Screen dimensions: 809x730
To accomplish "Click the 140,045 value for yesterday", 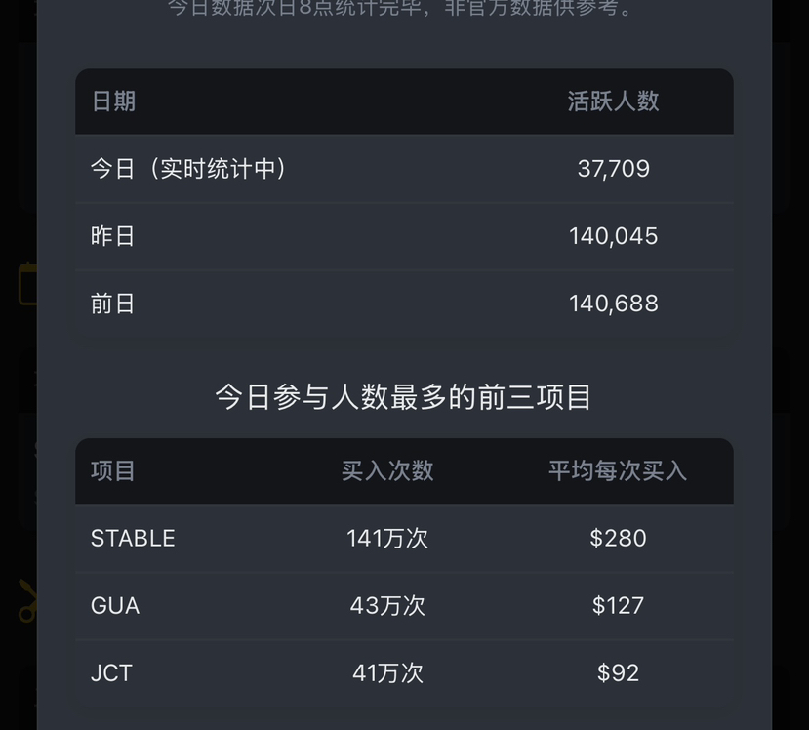I will pyautogui.click(x=613, y=236).
